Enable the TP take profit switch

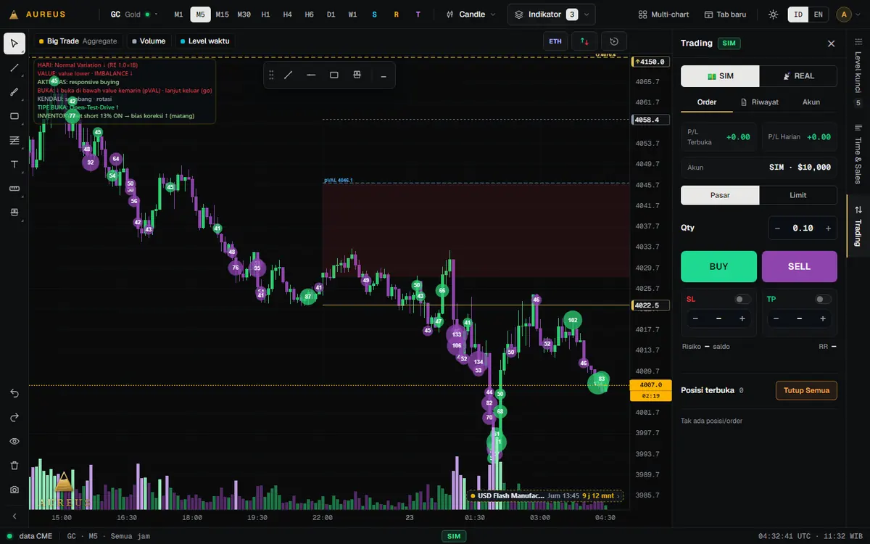click(824, 299)
